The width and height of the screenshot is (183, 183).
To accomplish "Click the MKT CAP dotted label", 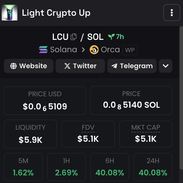I will pyautogui.click(x=146, y=127).
